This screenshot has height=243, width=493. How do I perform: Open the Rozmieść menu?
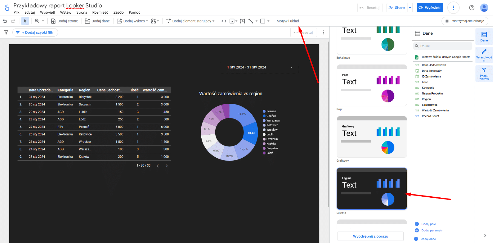pos(100,12)
